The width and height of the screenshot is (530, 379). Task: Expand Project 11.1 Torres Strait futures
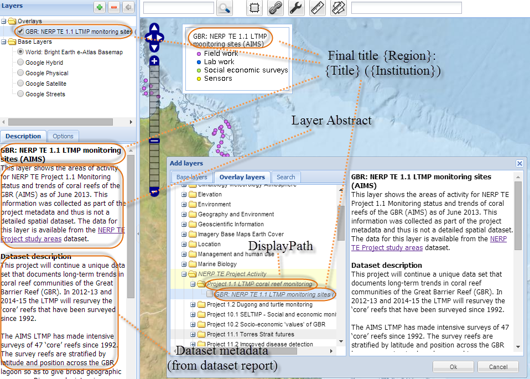pos(193,334)
